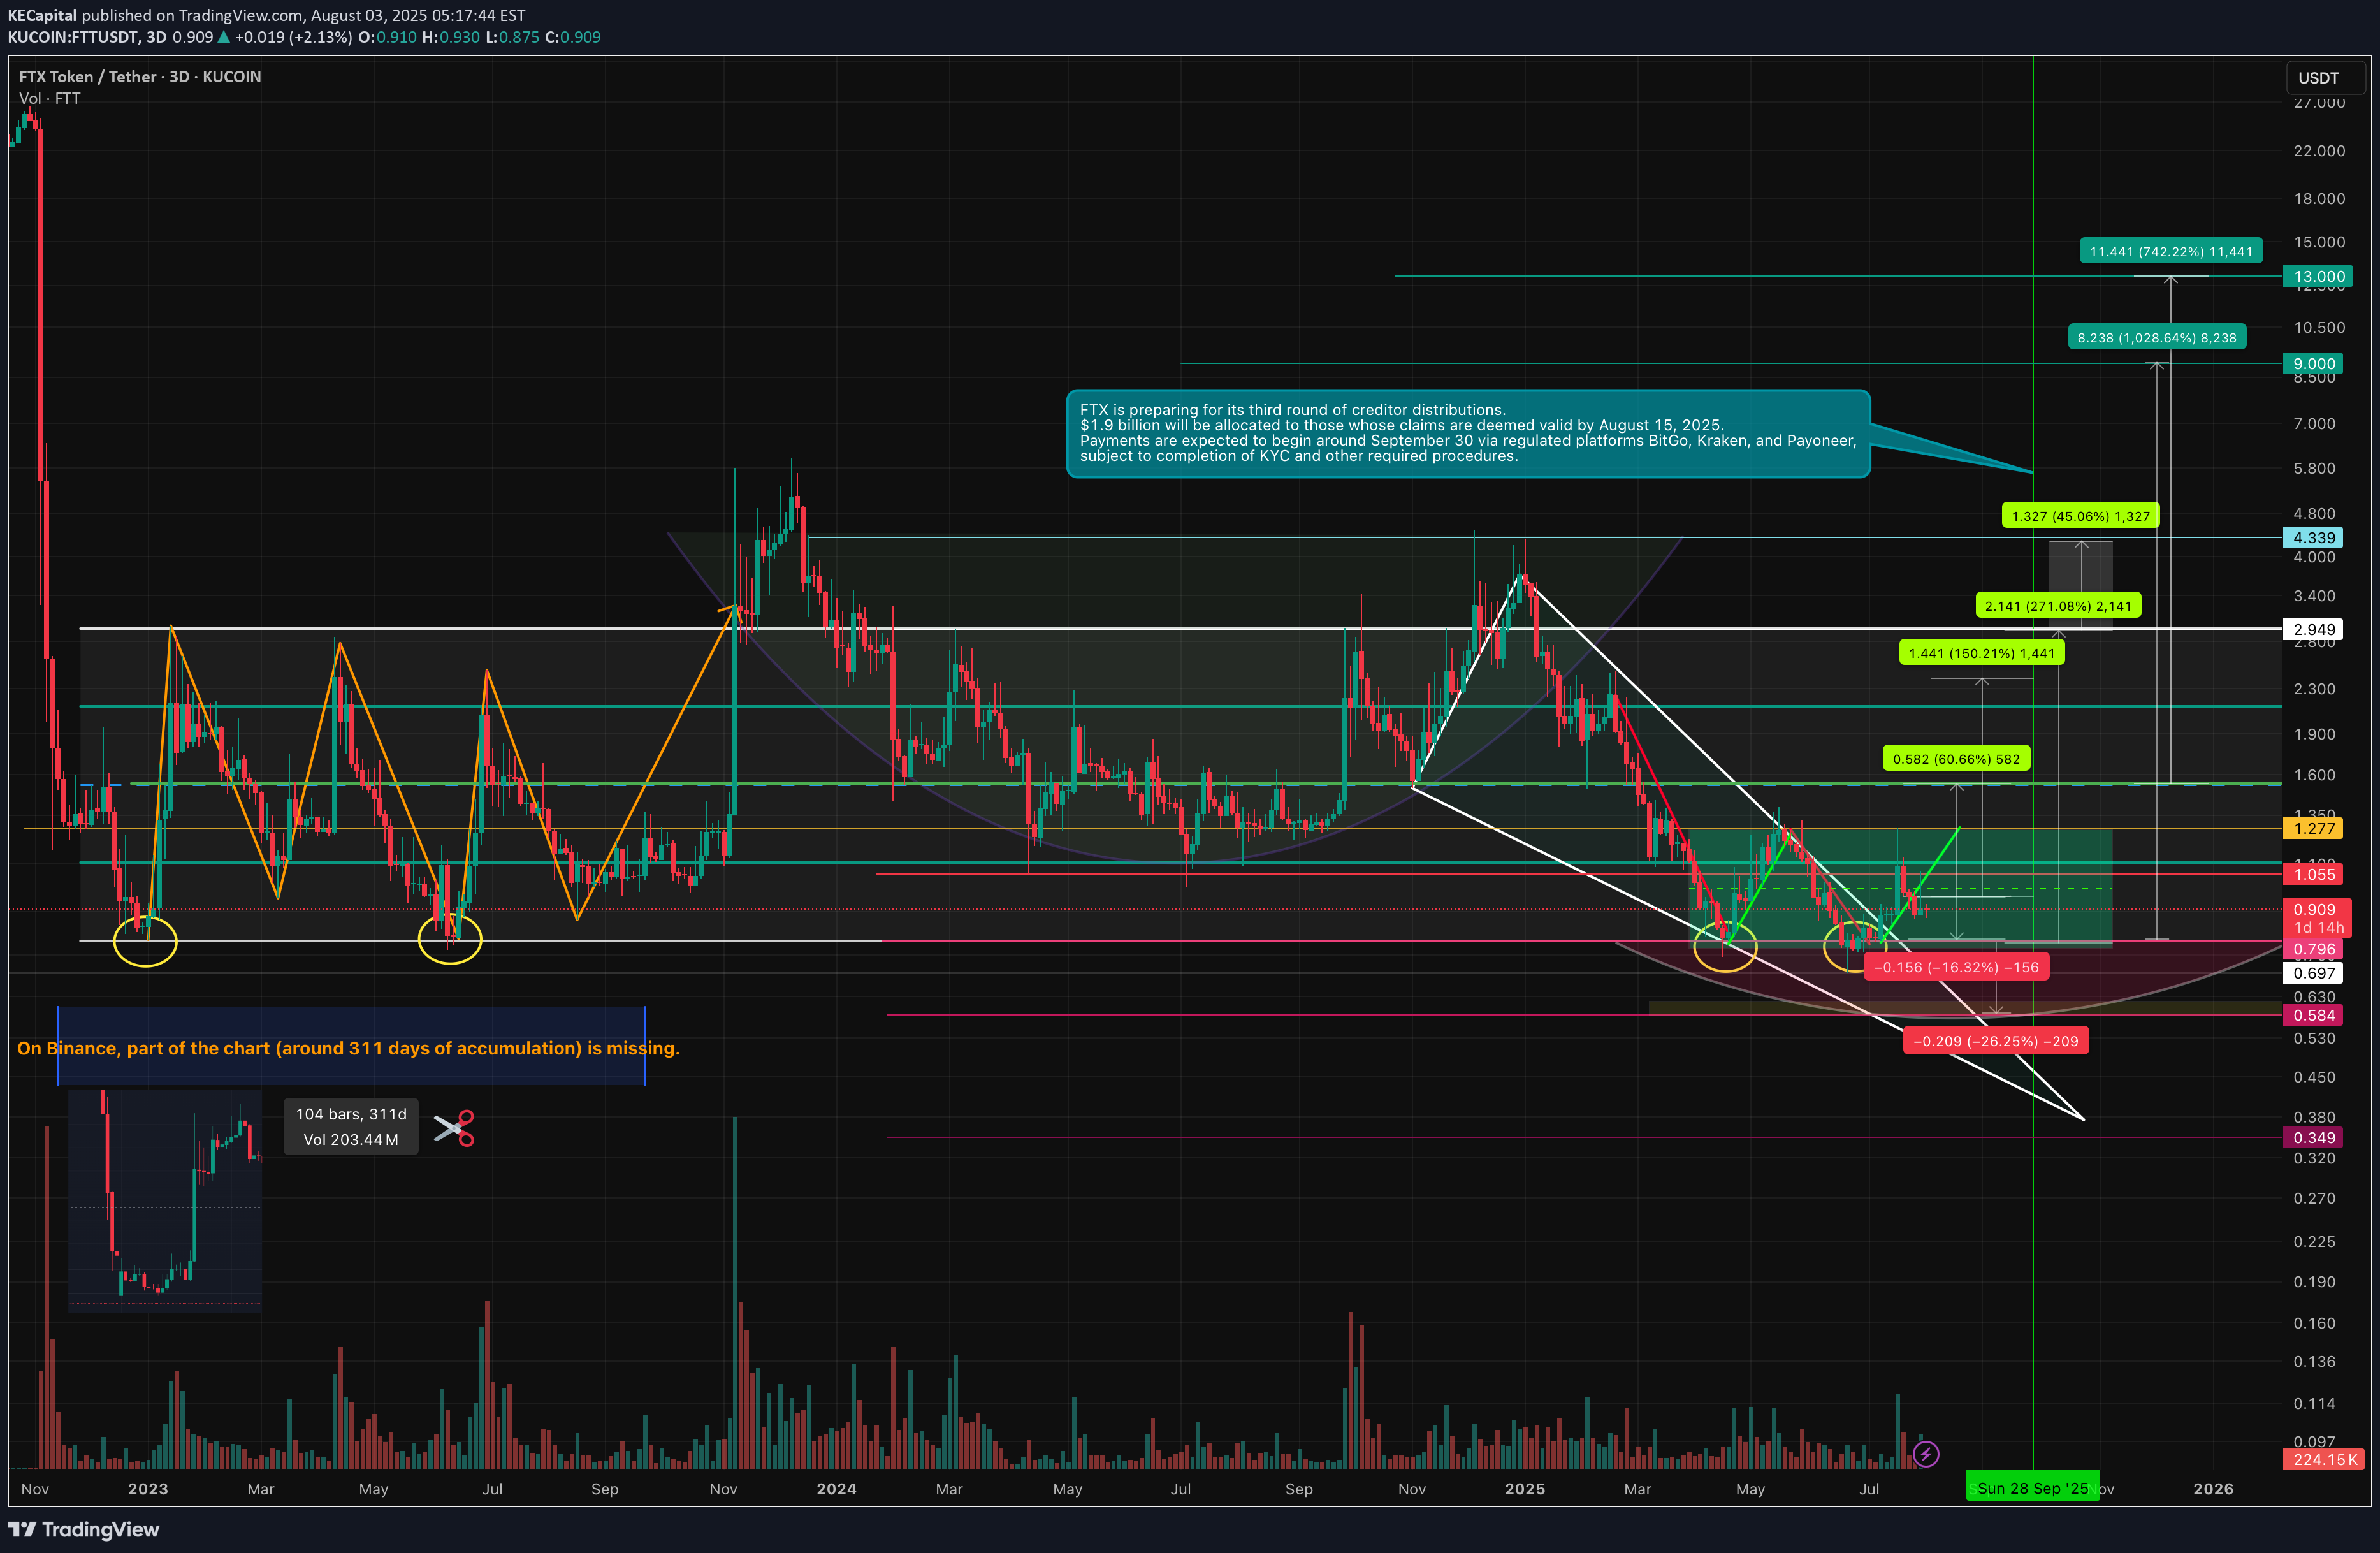This screenshot has height=1553, width=2380.
Task: Click the green up-triangle price change indicator
Action: tap(224, 38)
